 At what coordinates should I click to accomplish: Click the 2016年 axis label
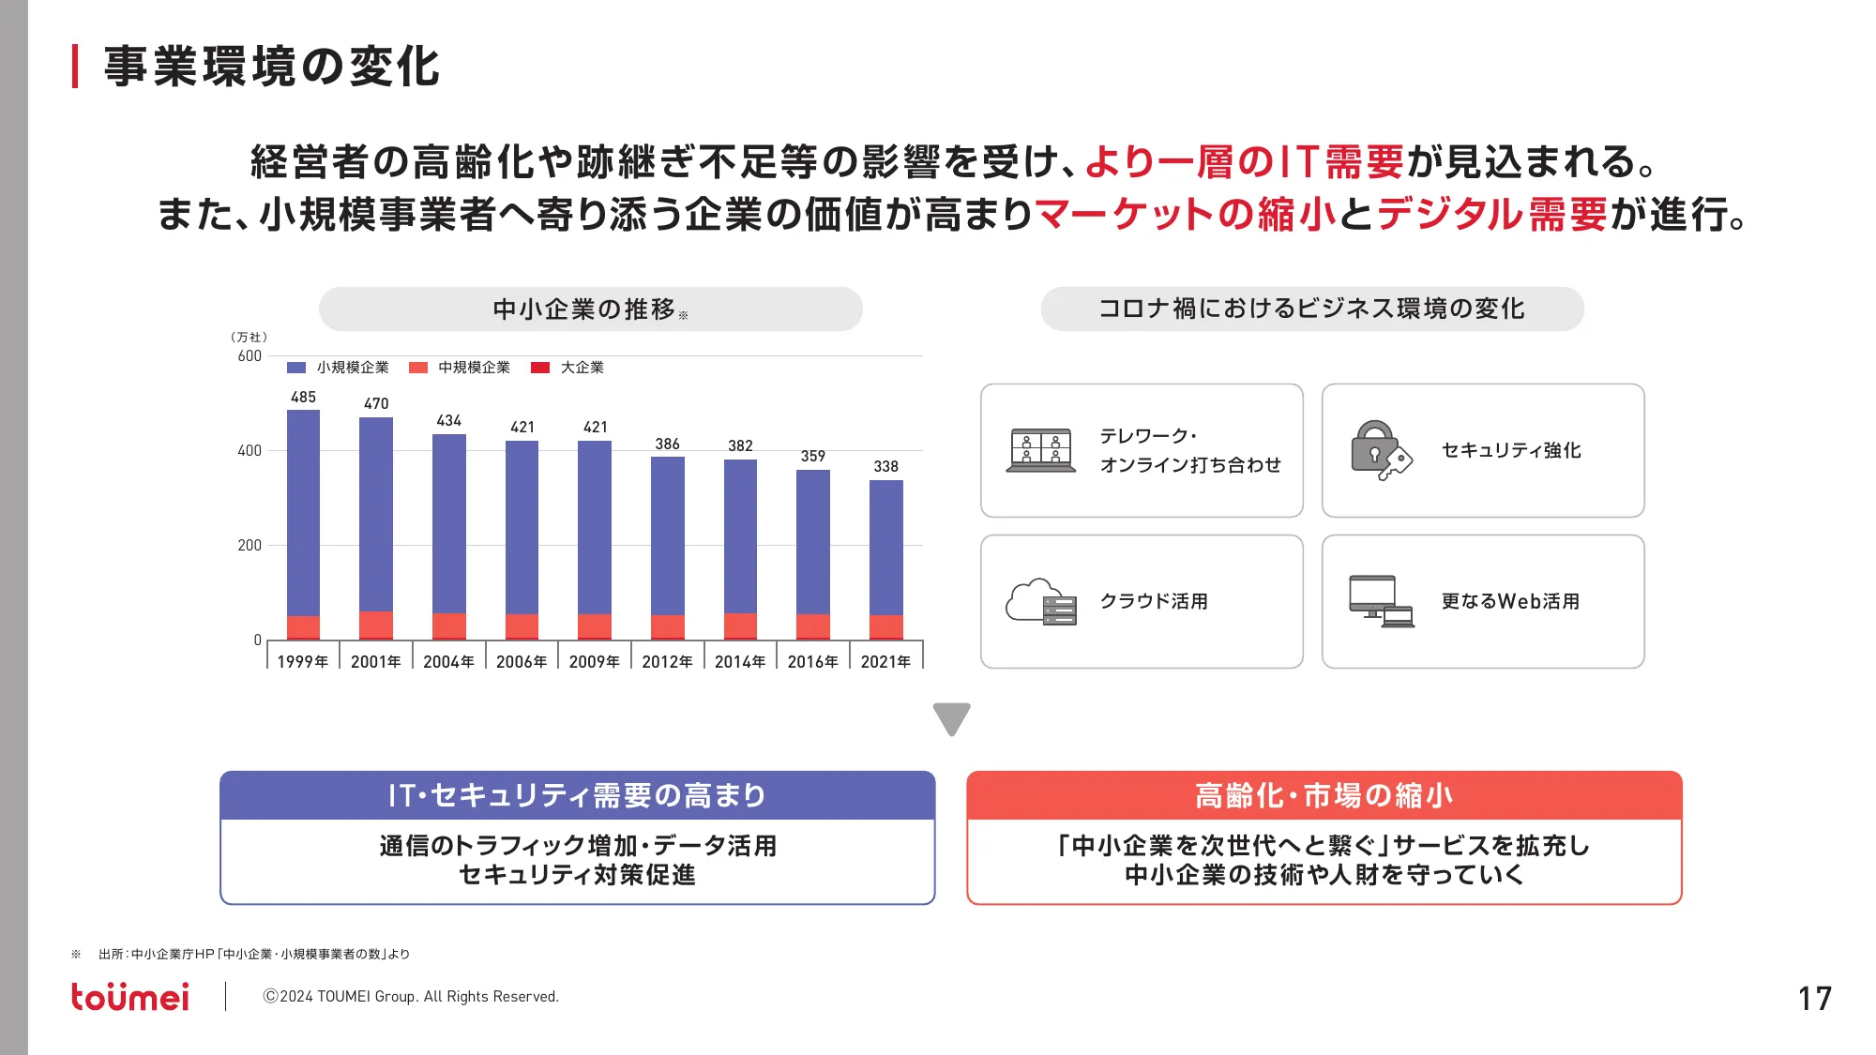pyautogui.click(x=813, y=661)
